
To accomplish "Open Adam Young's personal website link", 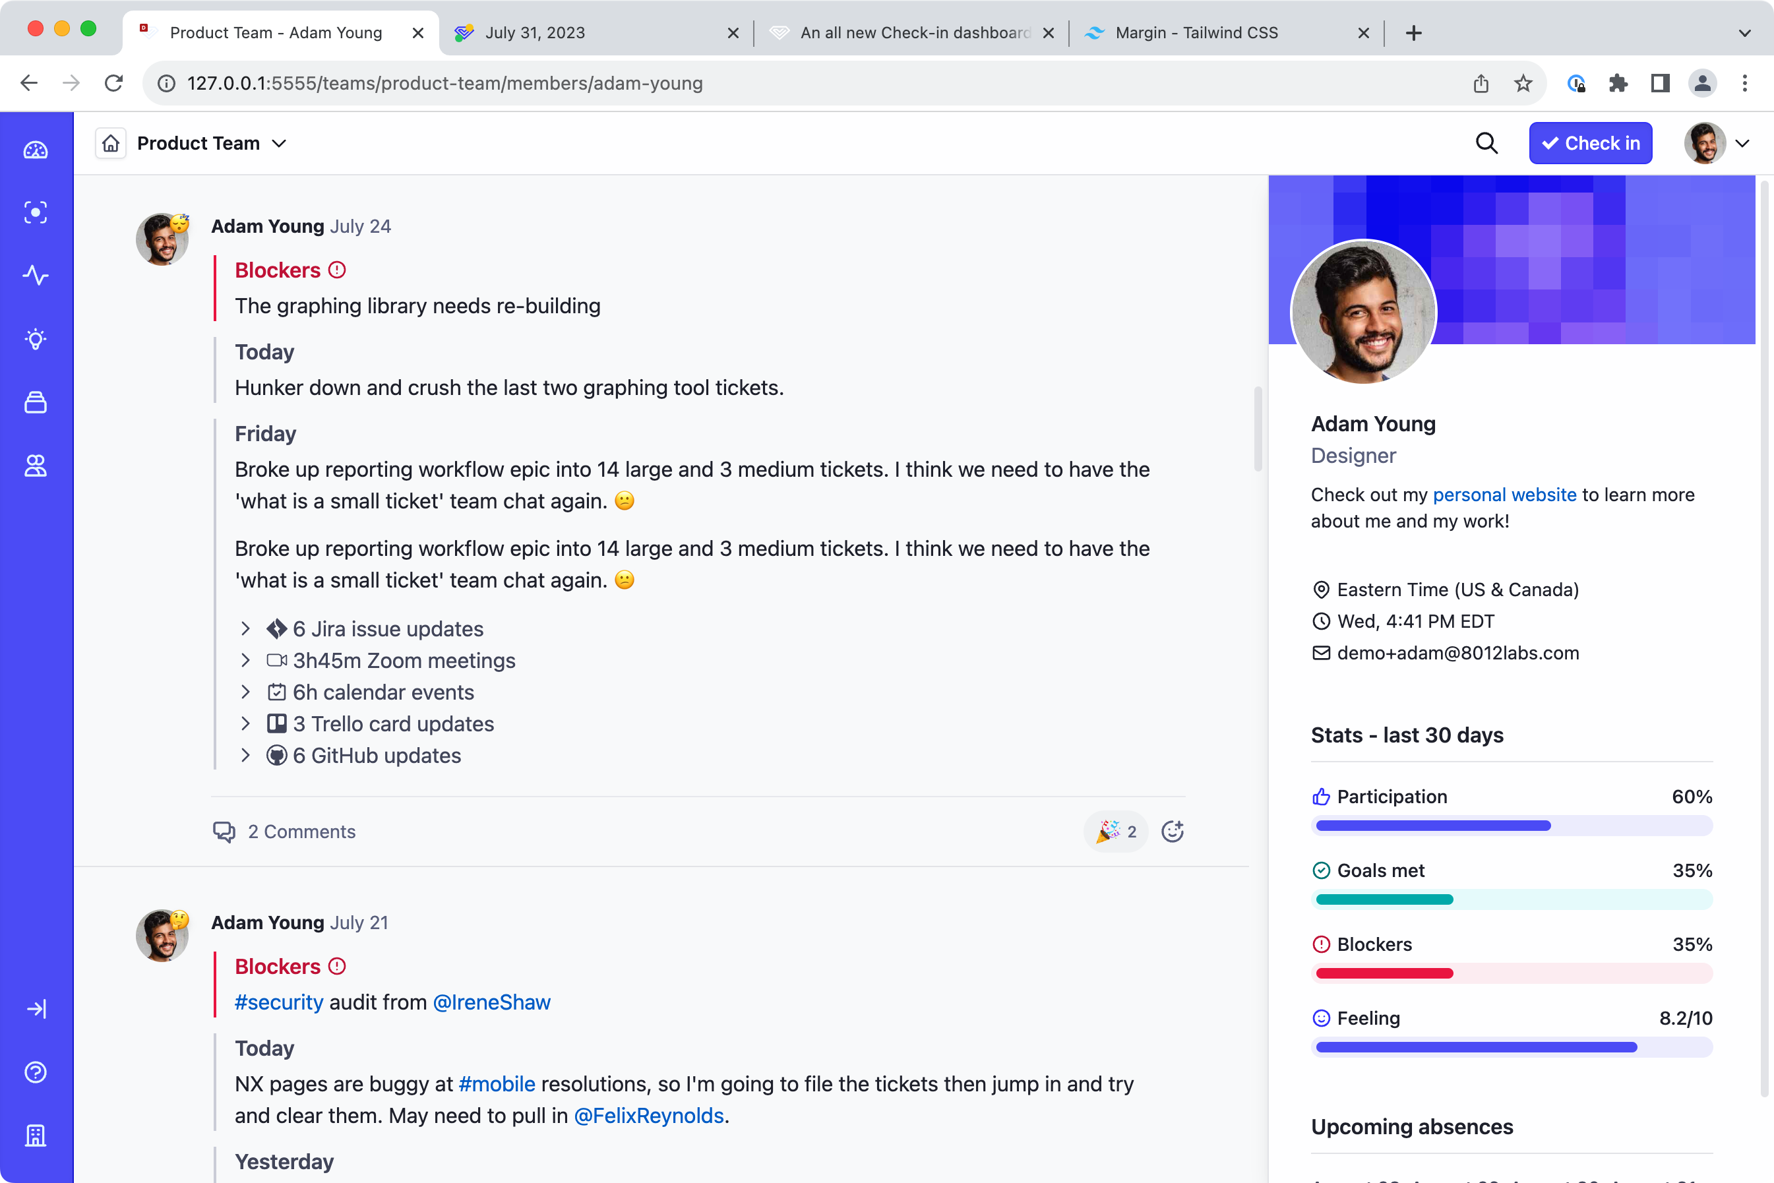I will [x=1505, y=494].
